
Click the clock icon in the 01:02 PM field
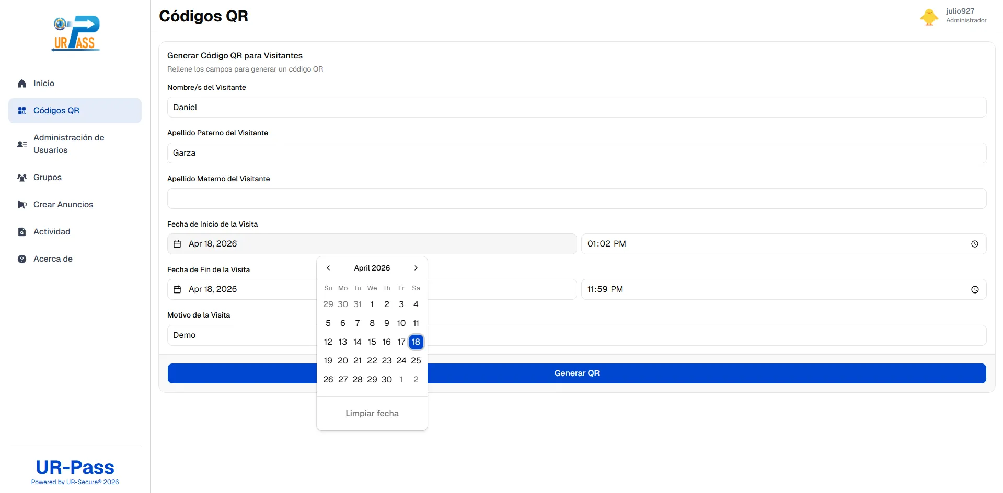pyautogui.click(x=975, y=244)
